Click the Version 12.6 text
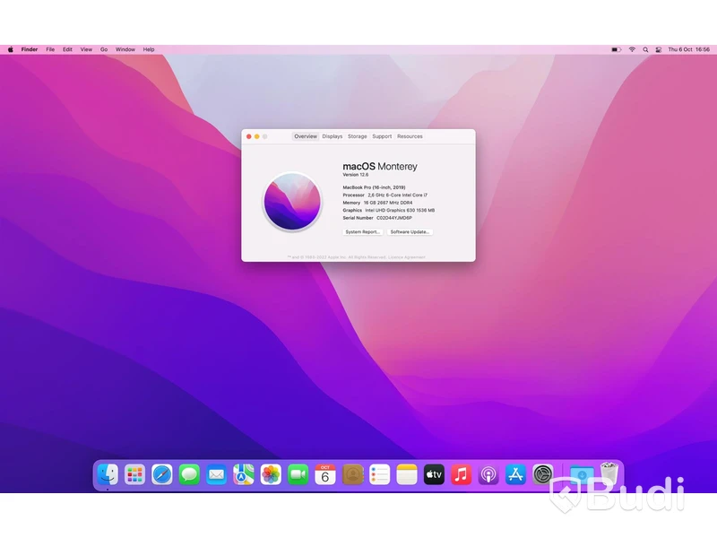The image size is (717, 538). 355,175
